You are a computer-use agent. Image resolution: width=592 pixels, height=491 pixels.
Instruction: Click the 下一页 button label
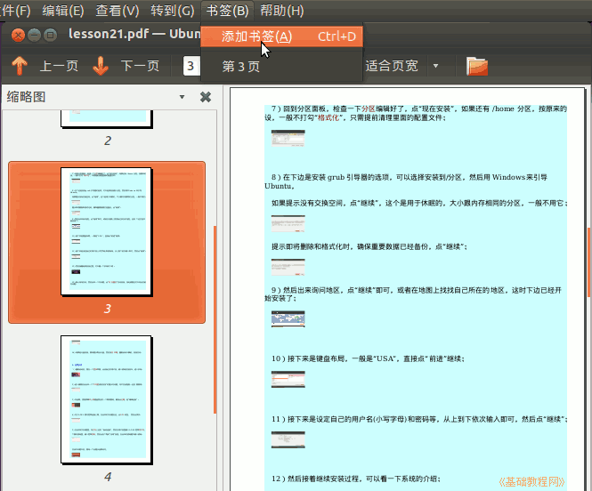[x=140, y=66]
